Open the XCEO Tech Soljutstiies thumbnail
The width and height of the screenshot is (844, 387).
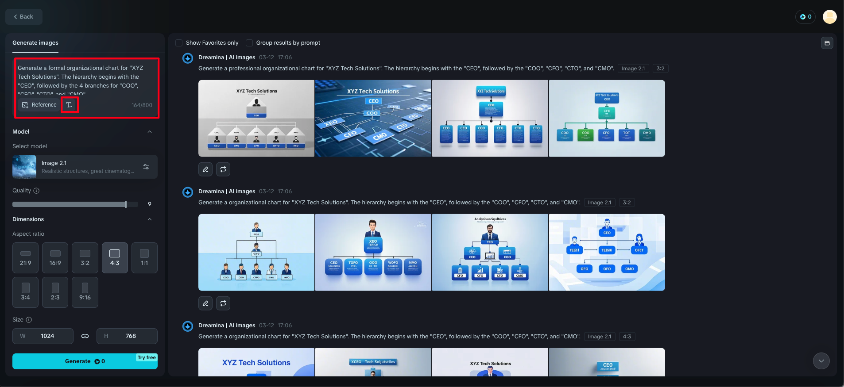pos(373,362)
